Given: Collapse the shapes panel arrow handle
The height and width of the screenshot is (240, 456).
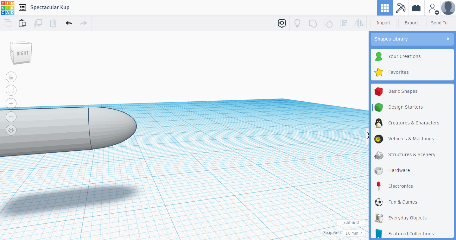Looking at the screenshot, I should 367,136.
